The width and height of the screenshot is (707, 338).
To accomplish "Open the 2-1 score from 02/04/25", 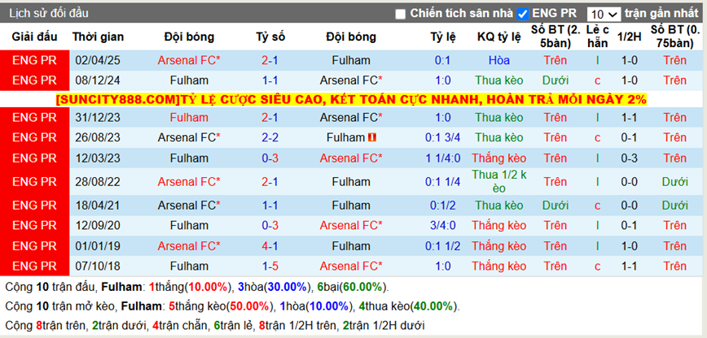I will click(270, 60).
